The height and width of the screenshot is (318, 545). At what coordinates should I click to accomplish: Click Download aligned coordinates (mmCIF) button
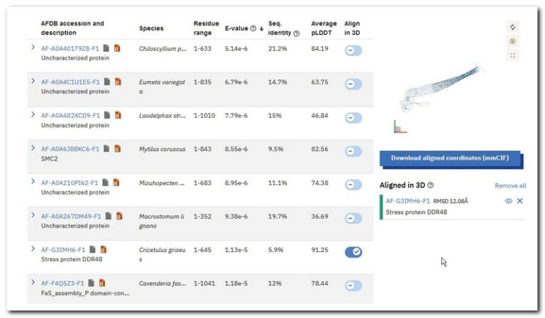point(450,158)
